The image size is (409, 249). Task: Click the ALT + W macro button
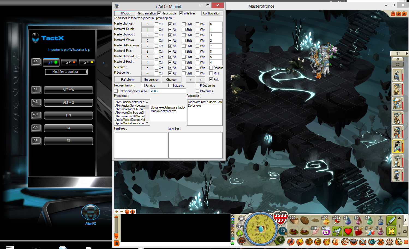coord(68,90)
